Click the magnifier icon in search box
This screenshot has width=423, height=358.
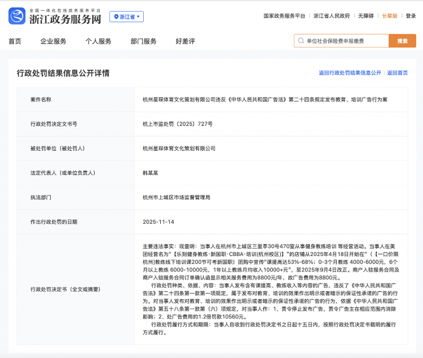click(301, 41)
